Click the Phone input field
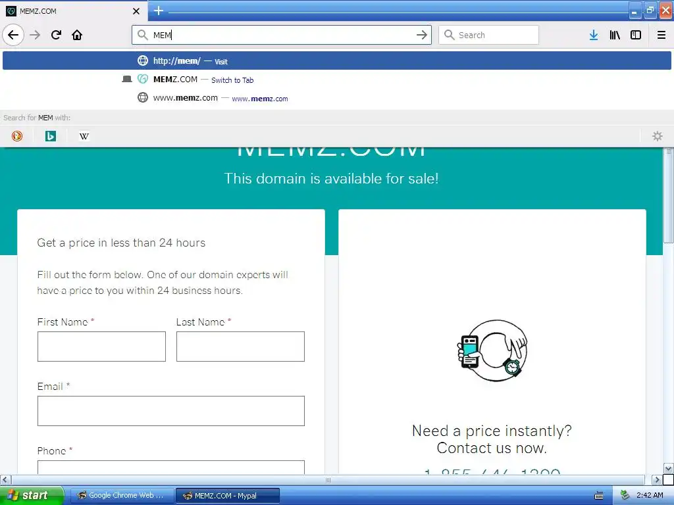Viewport: 674px width, 505px height. pos(171,468)
